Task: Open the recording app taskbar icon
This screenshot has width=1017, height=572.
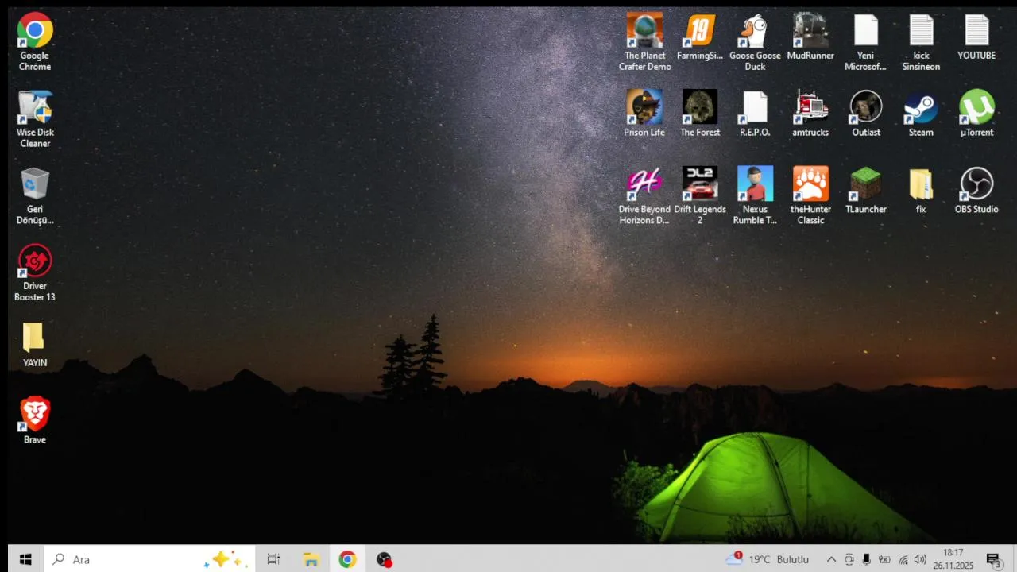Action: tap(385, 559)
